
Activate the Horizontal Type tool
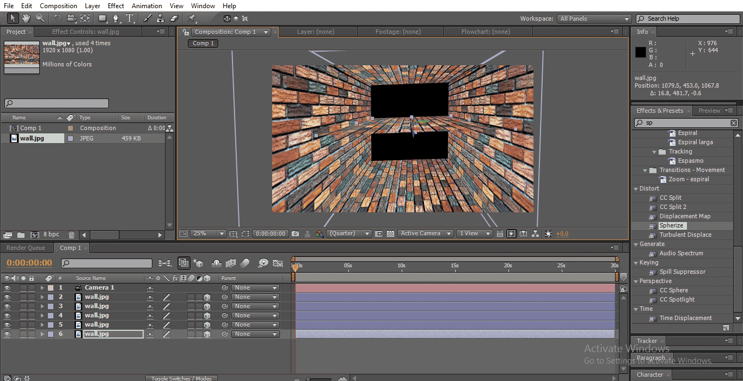coord(130,19)
